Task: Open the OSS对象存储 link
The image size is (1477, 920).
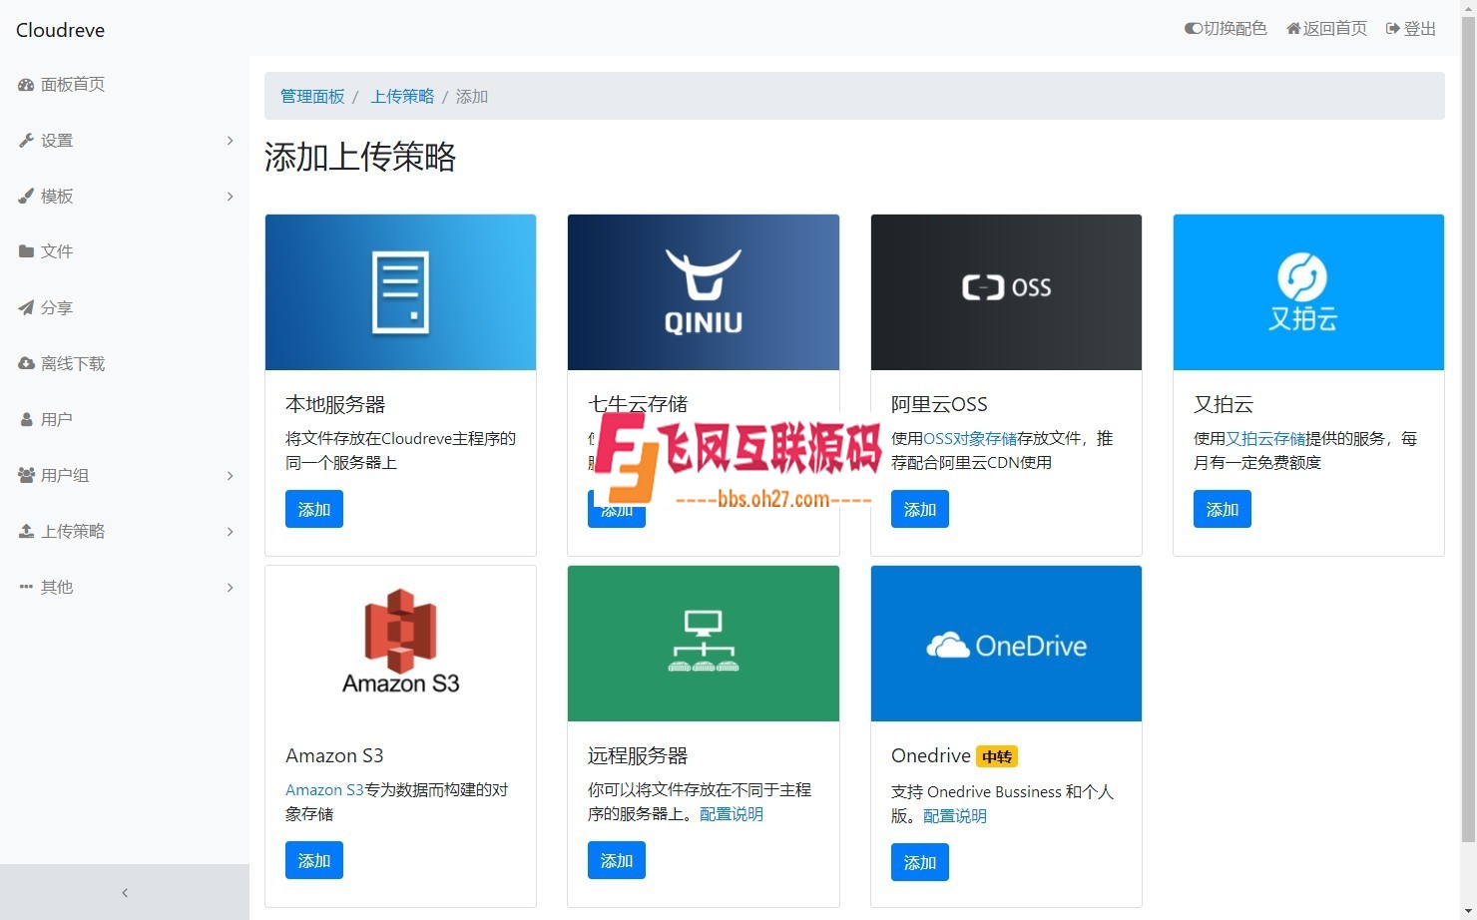Action: (970, 439)
